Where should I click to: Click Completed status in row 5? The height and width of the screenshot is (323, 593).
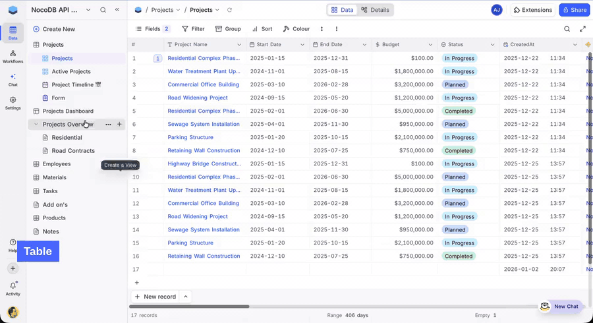(x=459, y=111)
